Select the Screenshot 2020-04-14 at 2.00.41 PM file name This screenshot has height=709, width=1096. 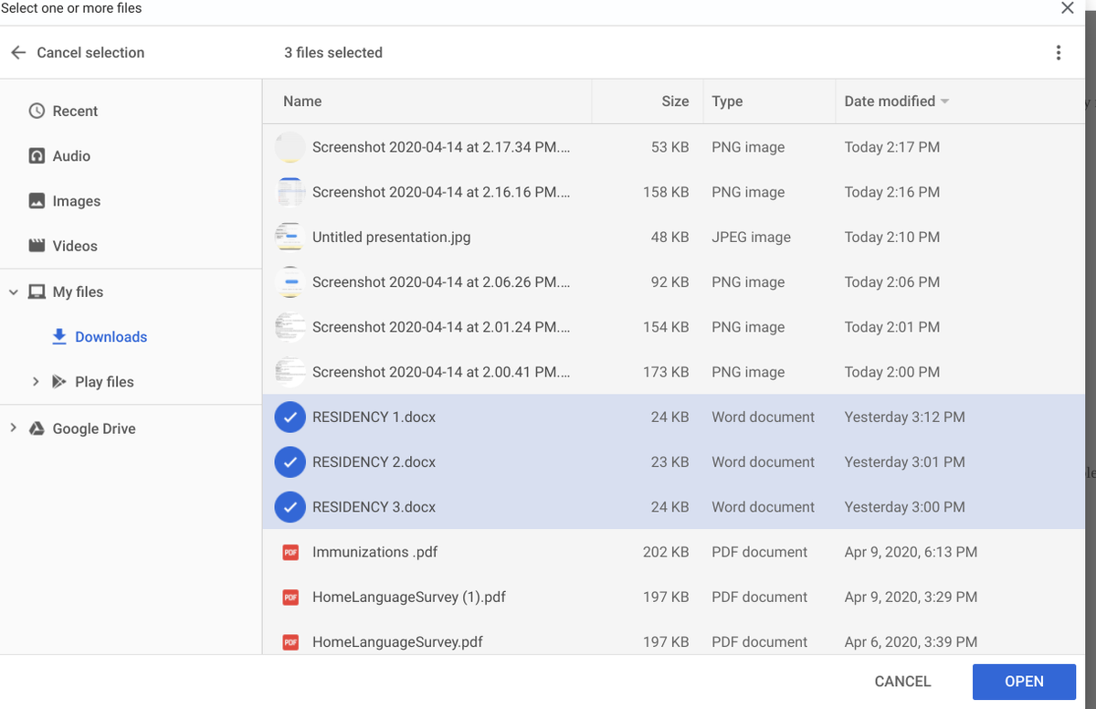click(441, 372)
